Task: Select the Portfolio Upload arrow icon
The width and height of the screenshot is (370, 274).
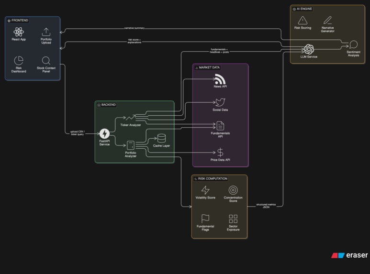Action: point(46,32)
